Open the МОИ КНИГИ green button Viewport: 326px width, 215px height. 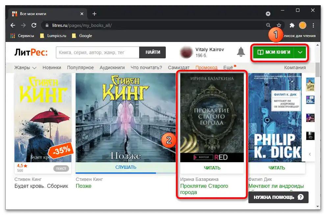(x=274, y=52)
